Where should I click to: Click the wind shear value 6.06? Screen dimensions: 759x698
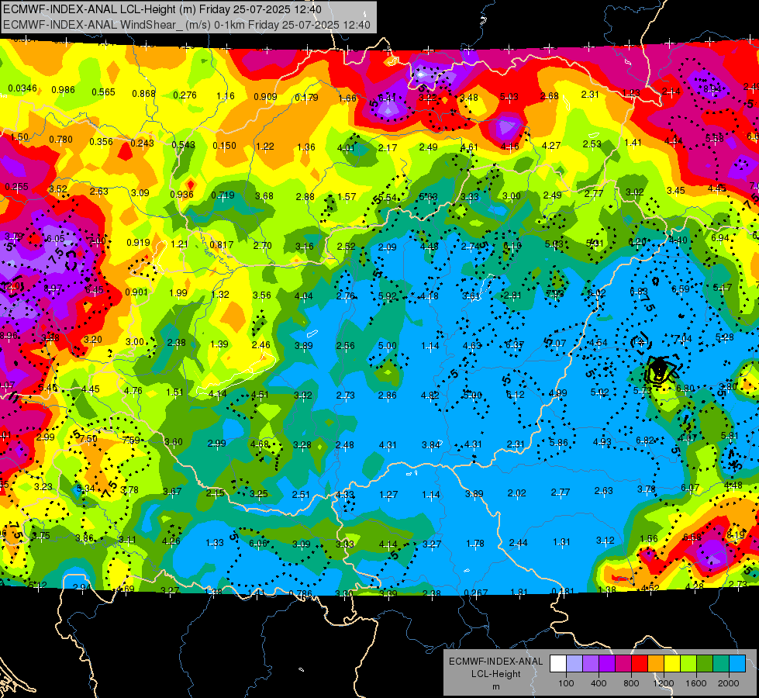tap(257, 544)
